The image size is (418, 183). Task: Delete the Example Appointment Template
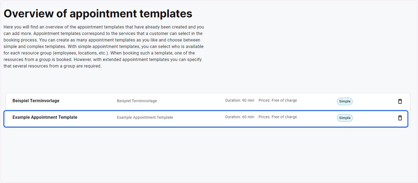pyautogui.click(x=400, y=118)
